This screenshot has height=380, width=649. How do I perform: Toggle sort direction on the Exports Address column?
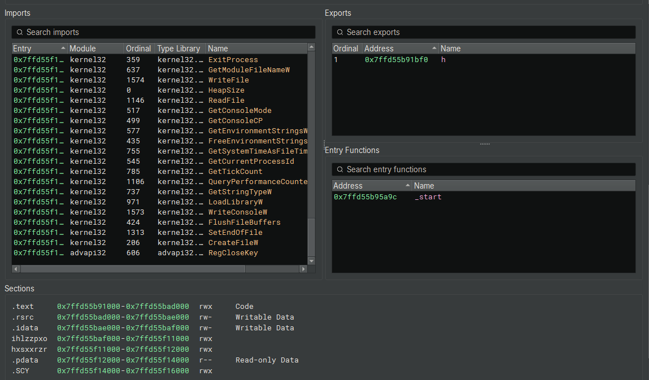click(x=434, y=48)
